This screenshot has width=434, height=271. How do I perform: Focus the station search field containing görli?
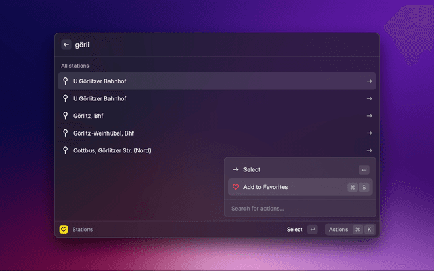[x=217, y=45]
